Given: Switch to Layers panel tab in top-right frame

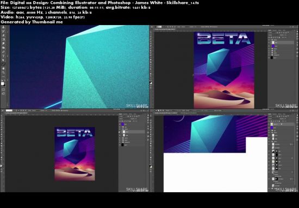Looking at the screenshot, I should tap(270, 30).
